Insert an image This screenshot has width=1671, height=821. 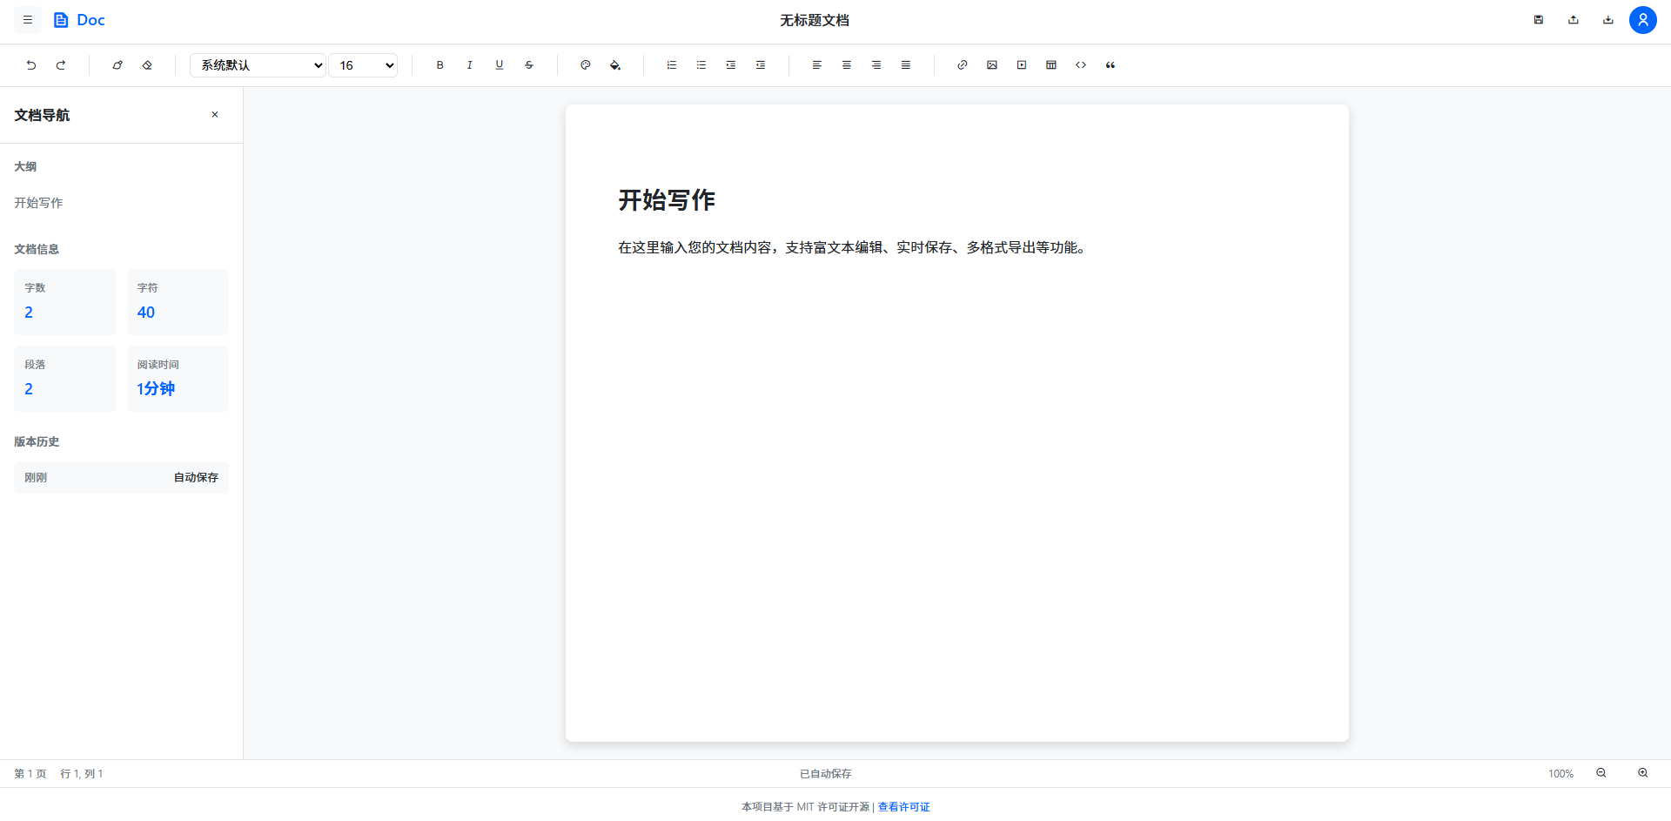click(992, 64)
